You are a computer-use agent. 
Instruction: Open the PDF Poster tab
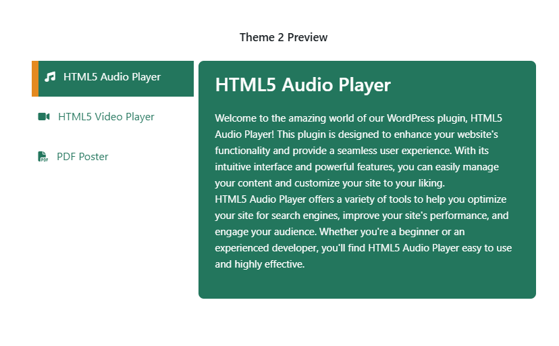click(113, 157)
